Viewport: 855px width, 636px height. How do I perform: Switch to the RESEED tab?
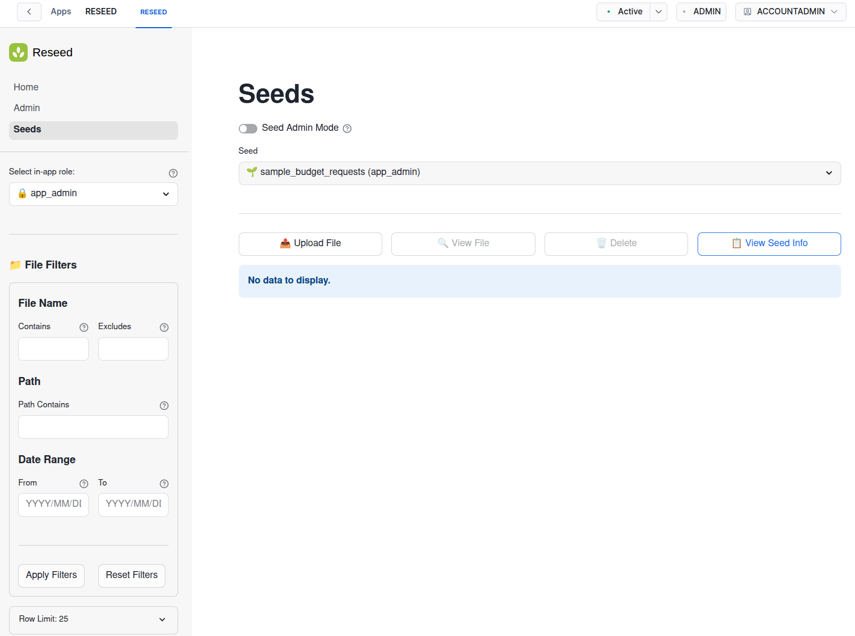[154, 12]
